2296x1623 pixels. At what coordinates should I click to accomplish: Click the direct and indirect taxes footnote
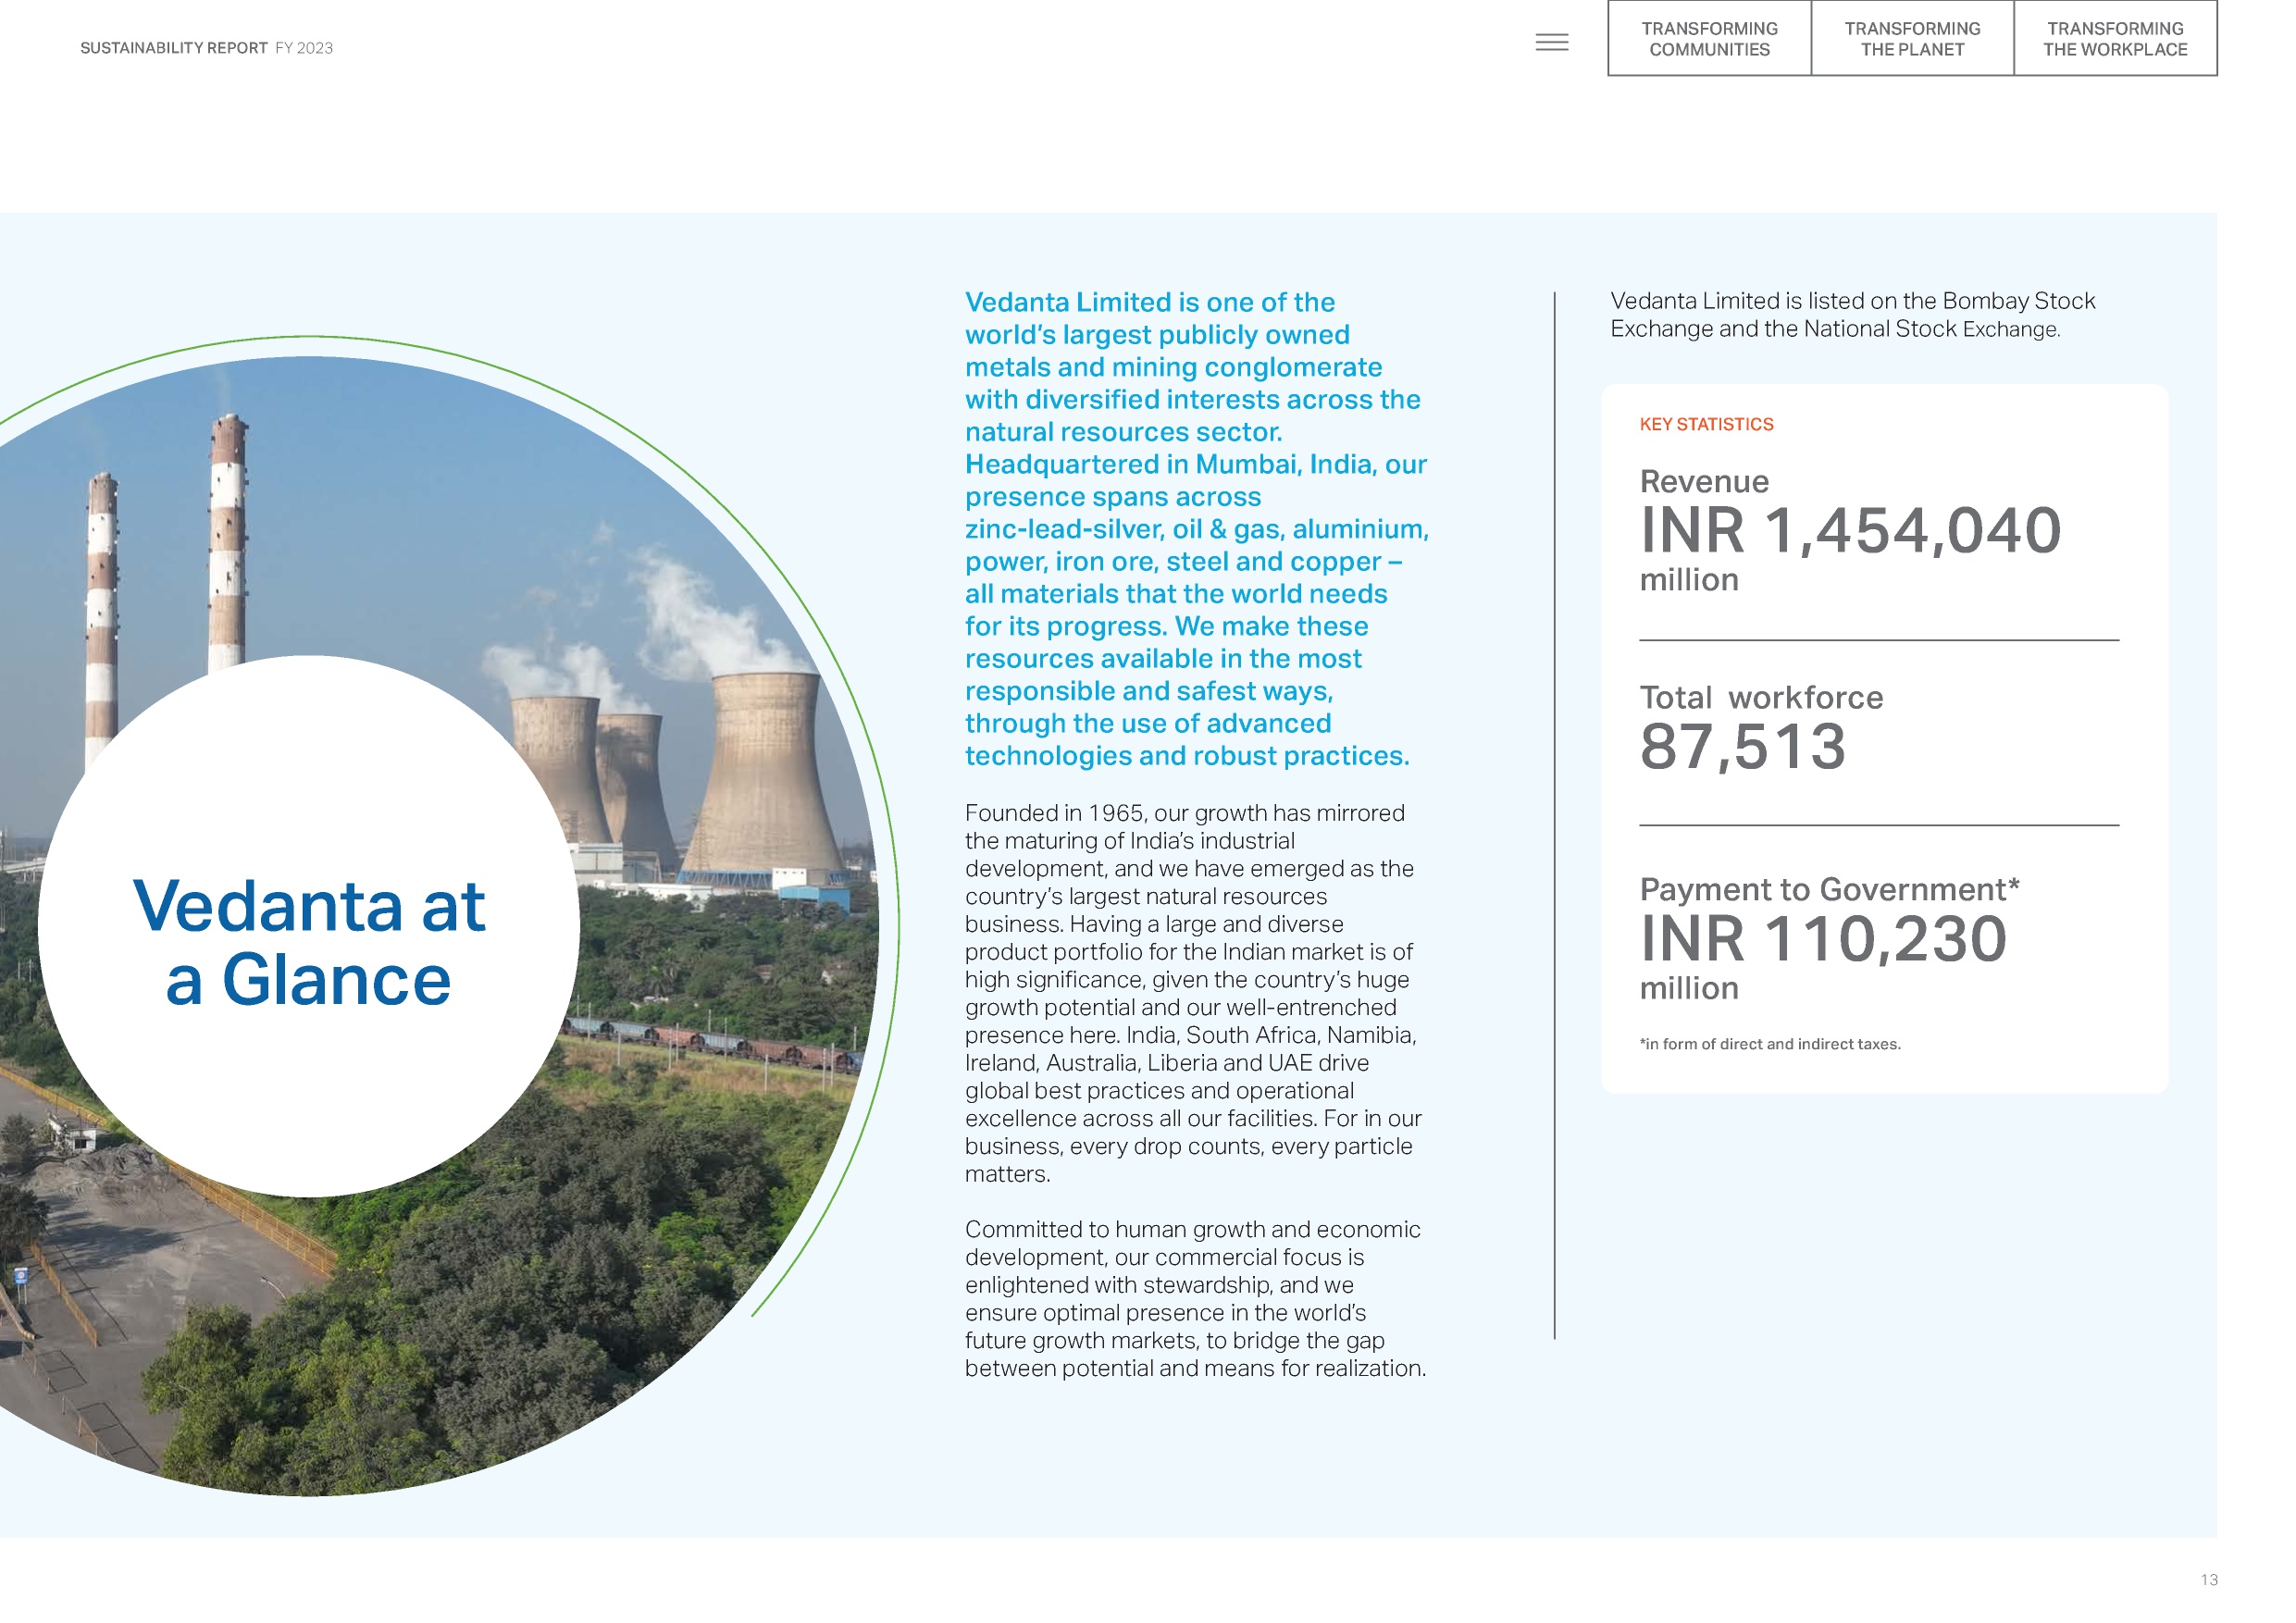click(1769, 1044)
